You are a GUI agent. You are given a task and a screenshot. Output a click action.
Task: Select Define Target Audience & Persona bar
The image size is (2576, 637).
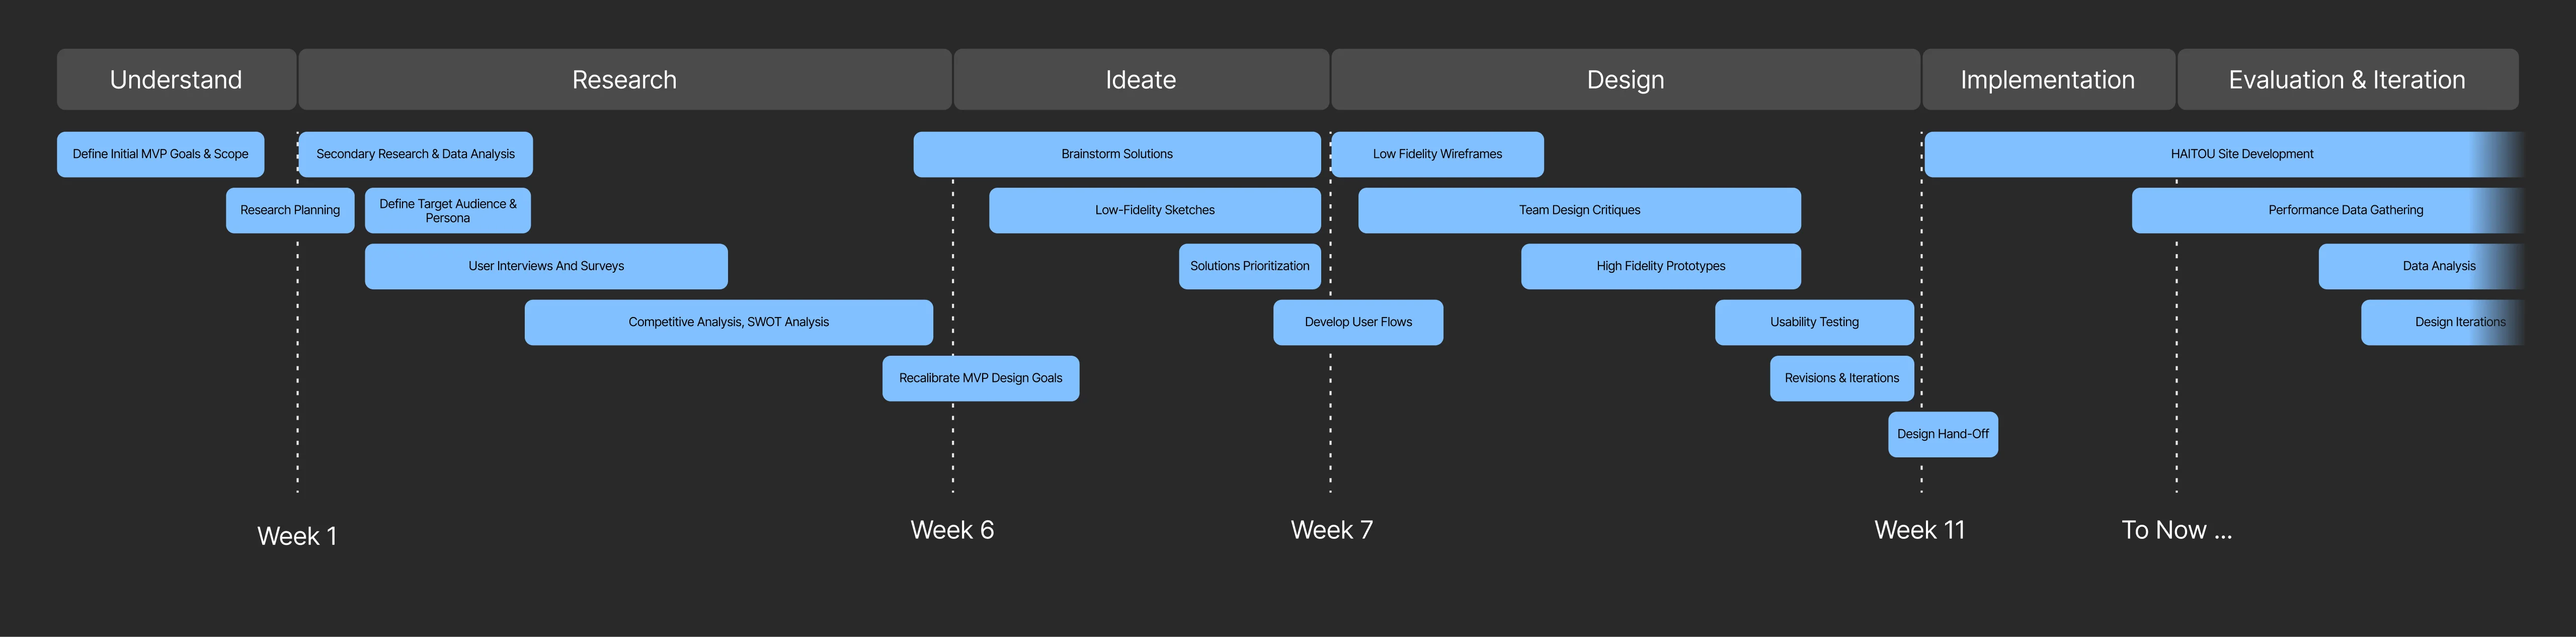click(x=448, y=210)
